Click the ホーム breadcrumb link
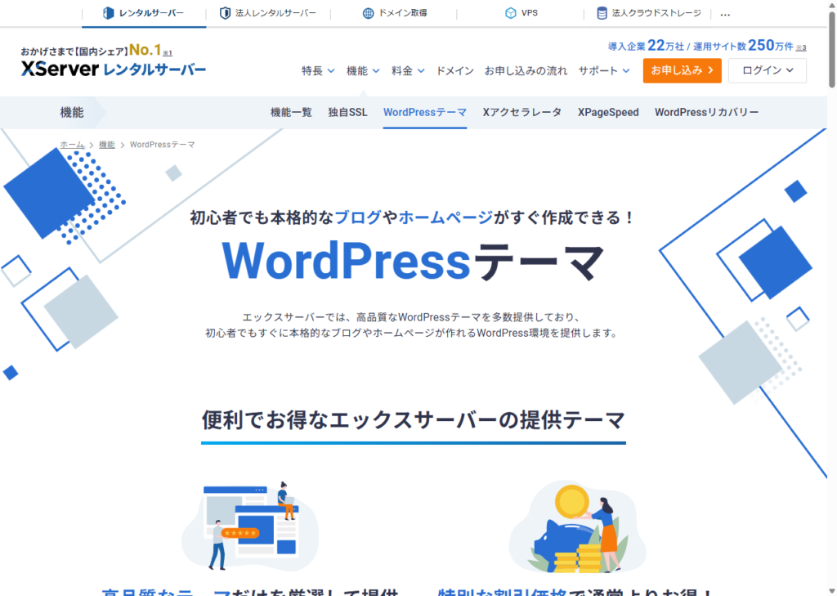The width and height of the screenshot is (837, 596). pyautogui.click(x=72, y=145)
